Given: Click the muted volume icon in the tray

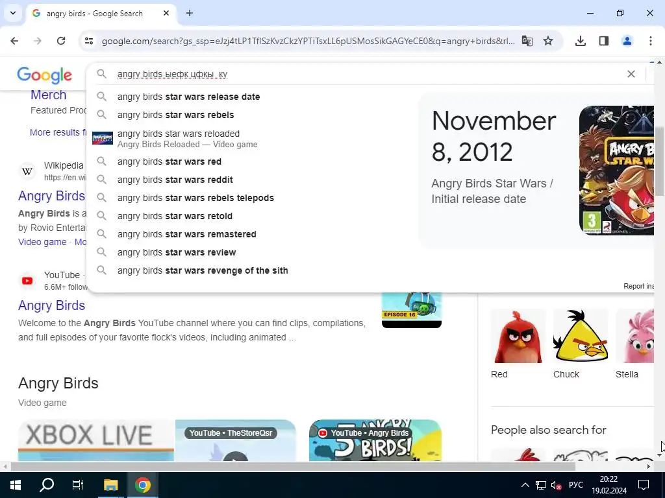Looking at the screenshot, I should tap(556, 485).
